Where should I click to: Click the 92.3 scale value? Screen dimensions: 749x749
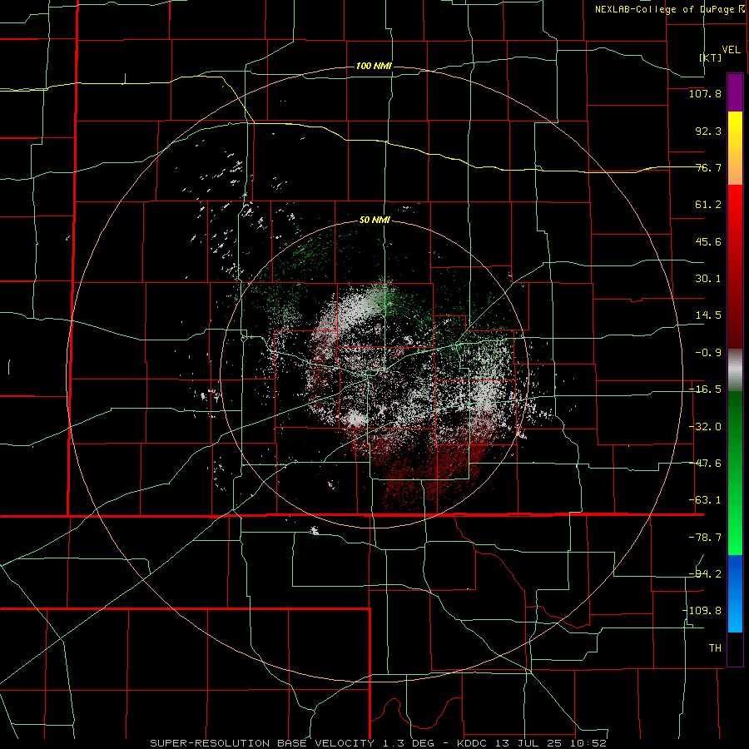[x=708, y=131]
